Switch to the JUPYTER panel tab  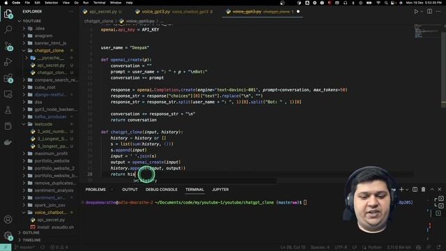[x=220, y=190]
